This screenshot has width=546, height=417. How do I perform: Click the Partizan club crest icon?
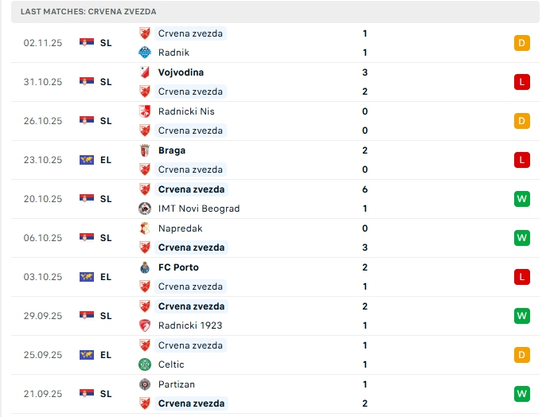pos(145,384)
